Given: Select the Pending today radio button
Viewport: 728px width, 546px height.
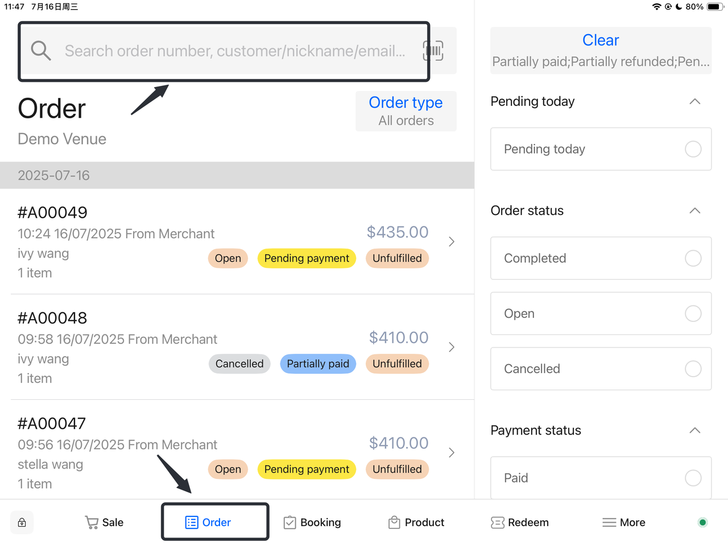Looking at the screenshot, I should (x=693, y=149).
